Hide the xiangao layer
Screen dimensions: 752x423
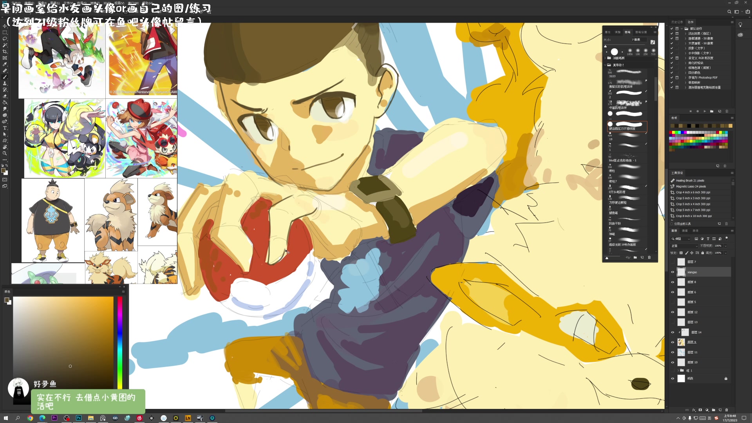pyautogui.click(x=673, y=272)
